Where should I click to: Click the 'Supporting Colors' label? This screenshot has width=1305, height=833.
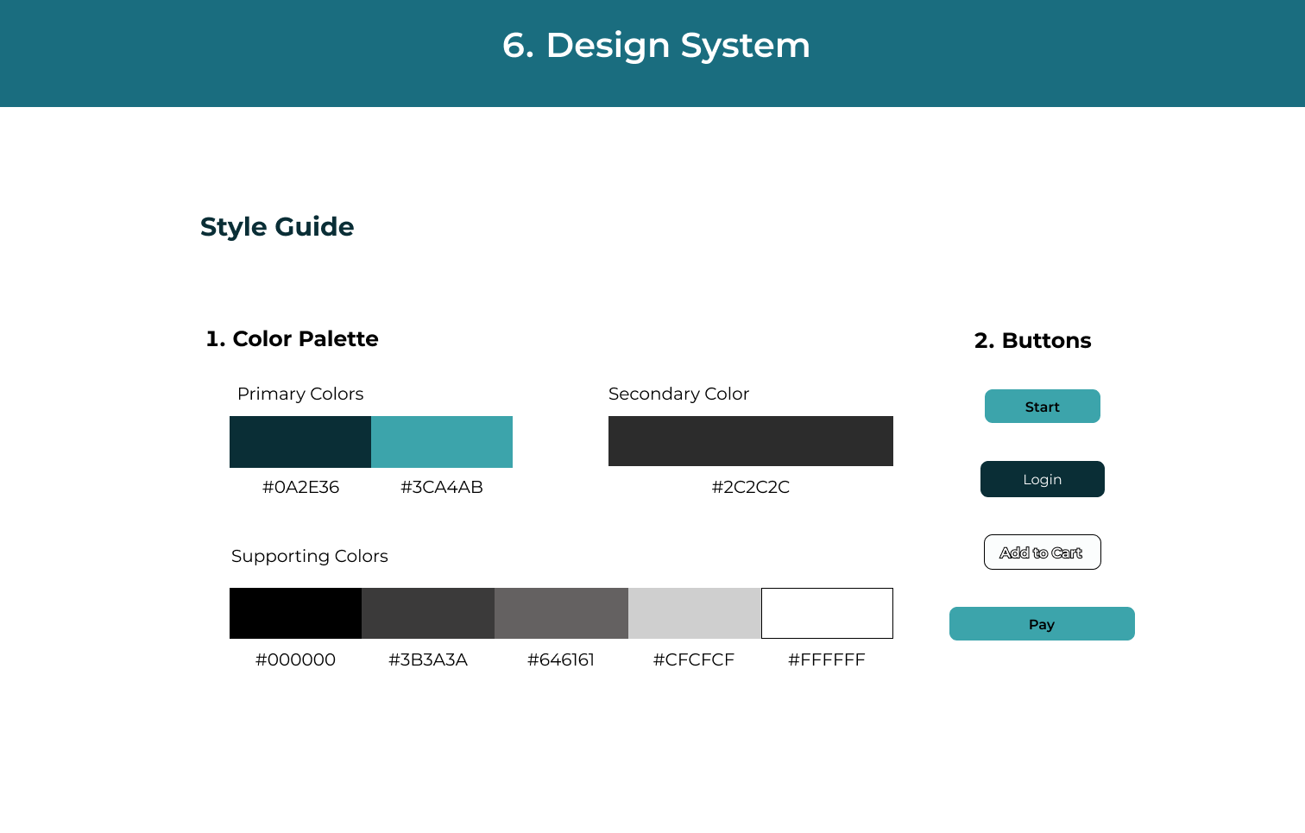pos(310,556)
